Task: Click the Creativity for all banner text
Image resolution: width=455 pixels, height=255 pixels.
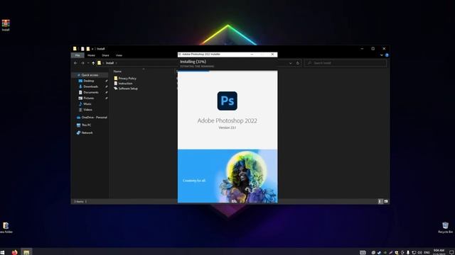Action: tap(194, 181)
